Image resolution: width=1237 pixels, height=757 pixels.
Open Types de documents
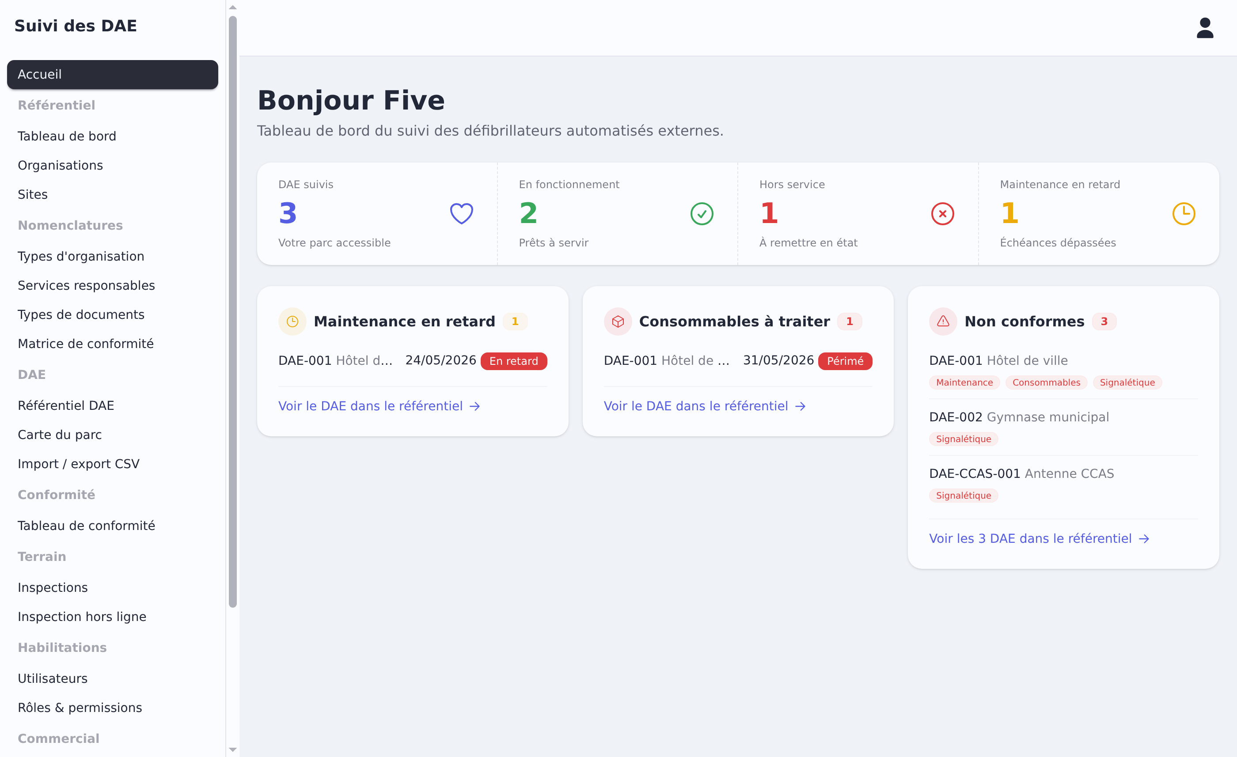(113, 314)
